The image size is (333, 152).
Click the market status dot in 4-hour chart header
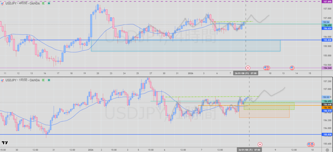[x=48, y=4]
